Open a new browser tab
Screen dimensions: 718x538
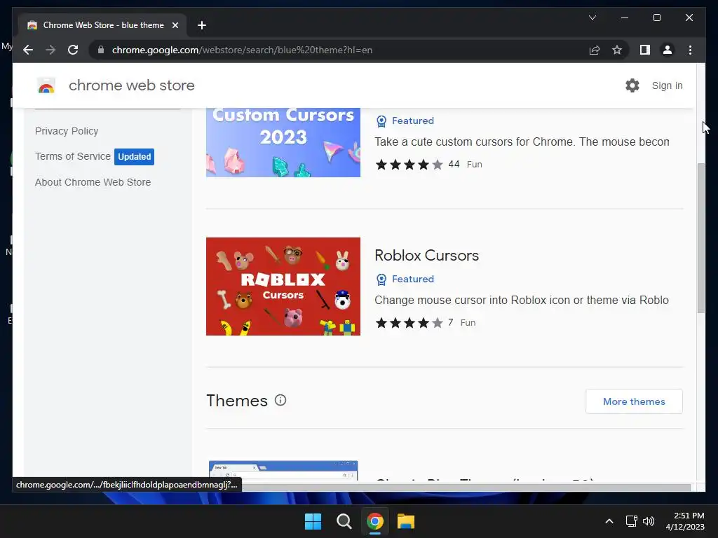[202, 25]
